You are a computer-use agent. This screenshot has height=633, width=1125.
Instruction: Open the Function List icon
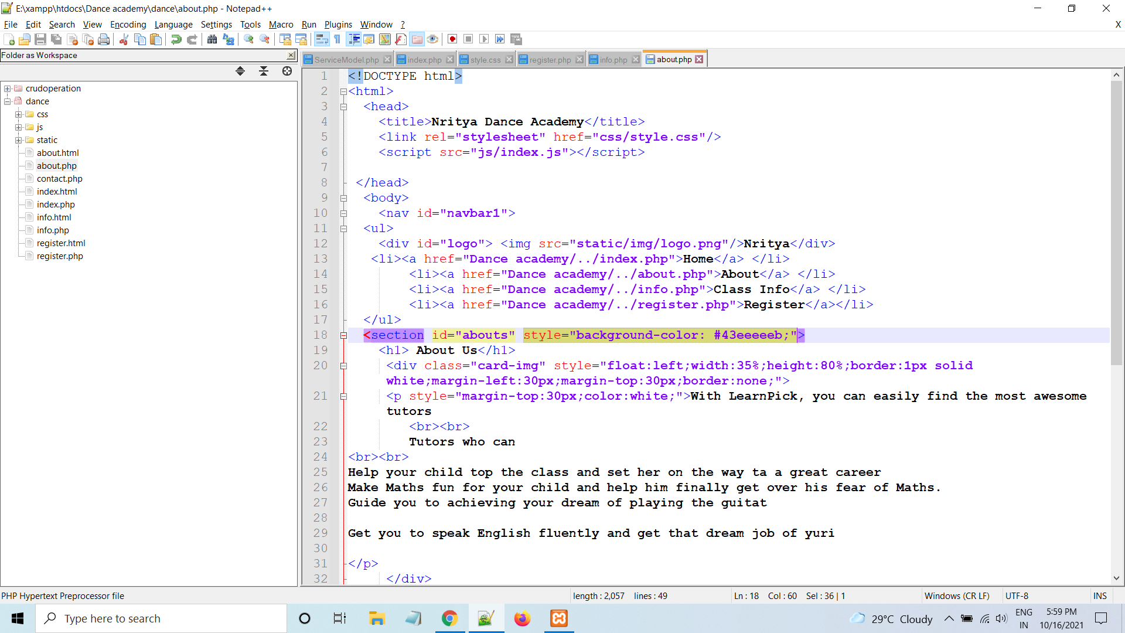point(401,39)
